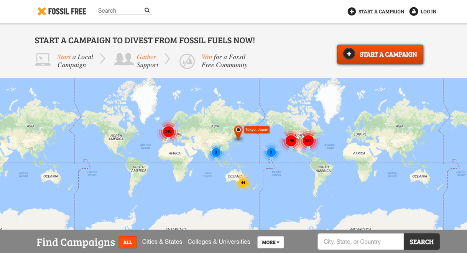Click the SEARCH button for locations
Image resolution: width=467 pixels, height=253 pixels.
[x=421, y=242]
